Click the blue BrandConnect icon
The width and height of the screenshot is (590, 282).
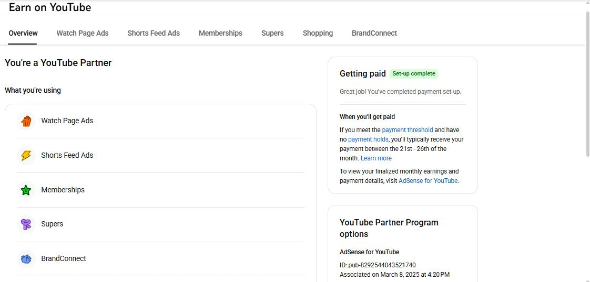pyautogui.click(x=26, y=259)
